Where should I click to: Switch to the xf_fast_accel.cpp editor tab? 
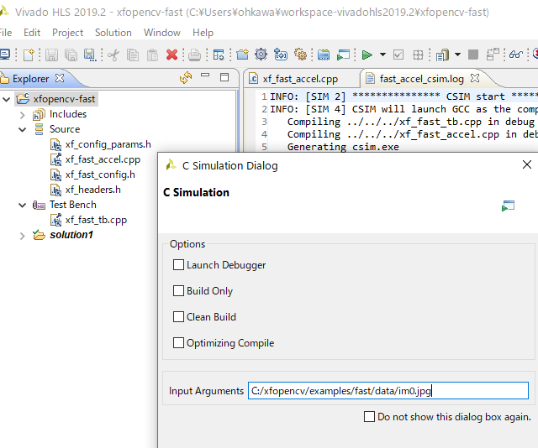tap(299, 78)
